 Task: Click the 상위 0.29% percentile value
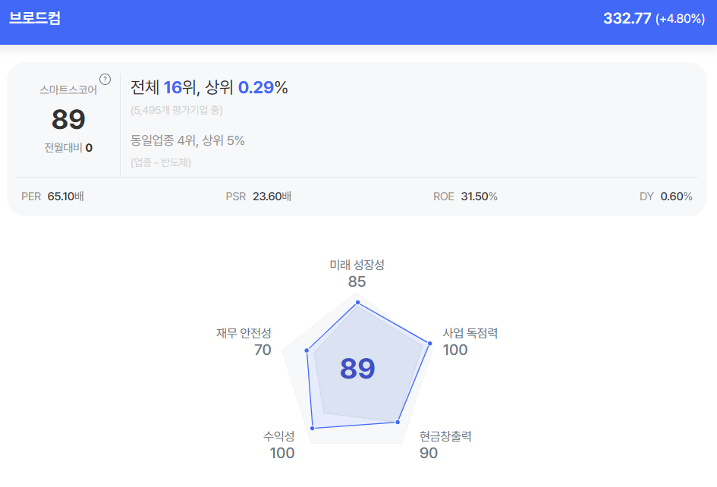point(263,88)
